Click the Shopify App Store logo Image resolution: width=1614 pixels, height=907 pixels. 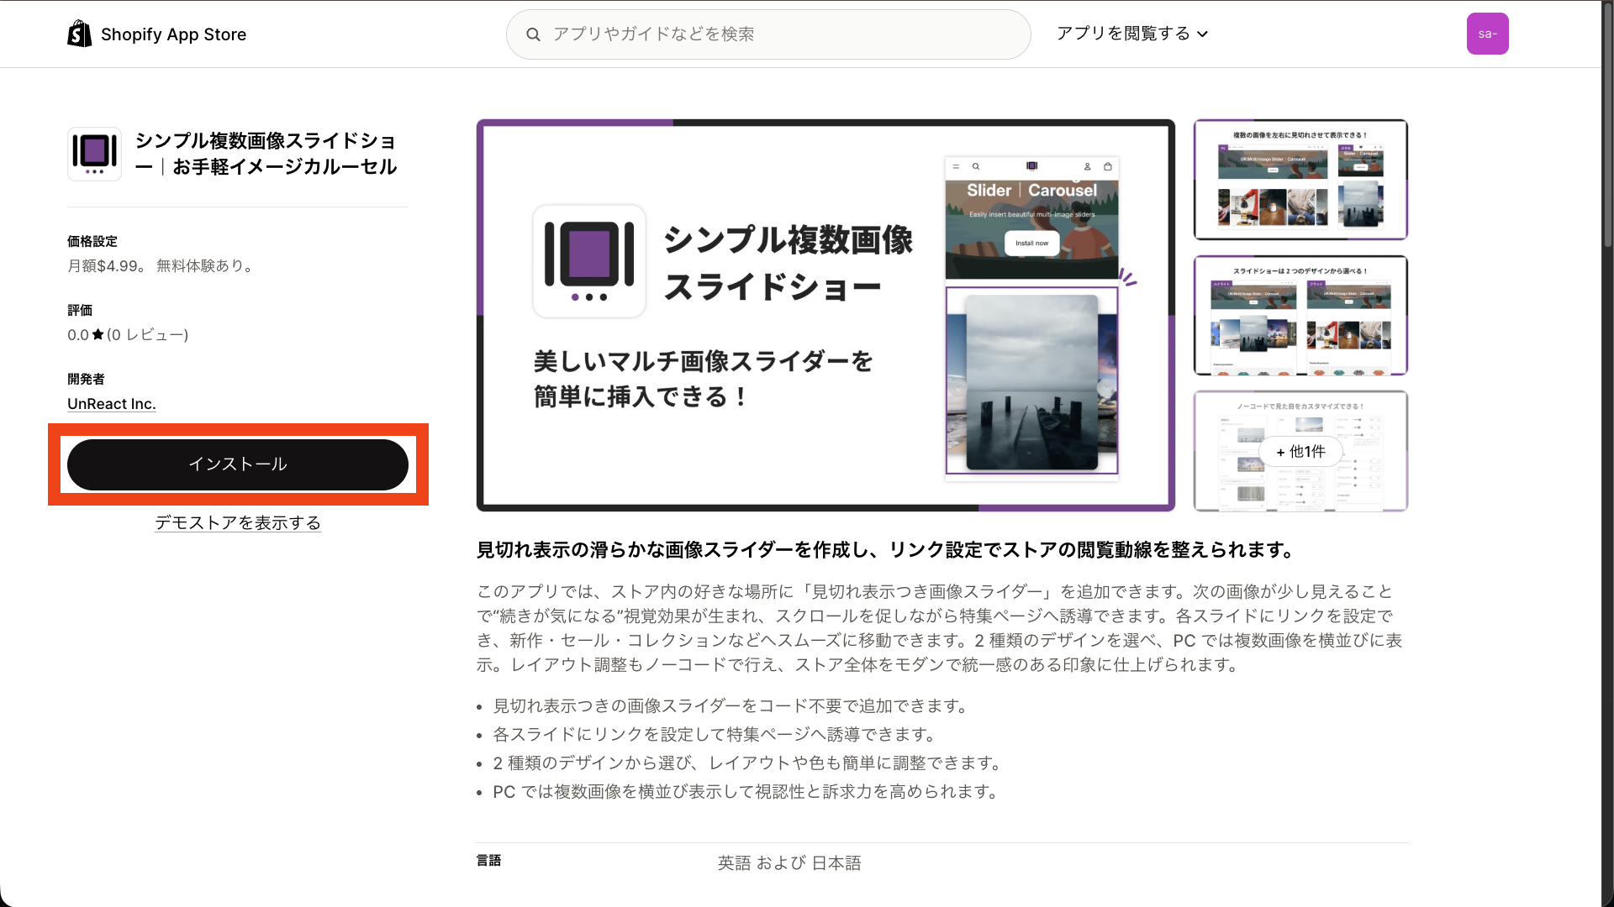point(156,34)
